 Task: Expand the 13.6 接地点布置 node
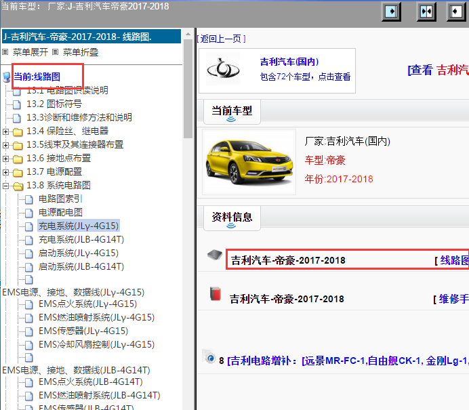5,159
